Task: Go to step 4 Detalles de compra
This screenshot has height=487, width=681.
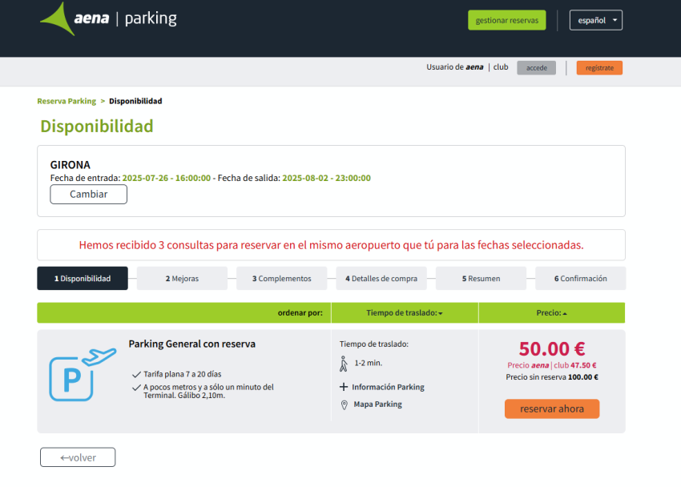Action: [381, 278]
